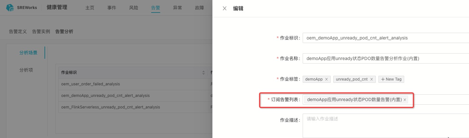This screenshot has height=138, width=469.
Task: Sort the 作业标识 column
Action: (x=203, y=73)
